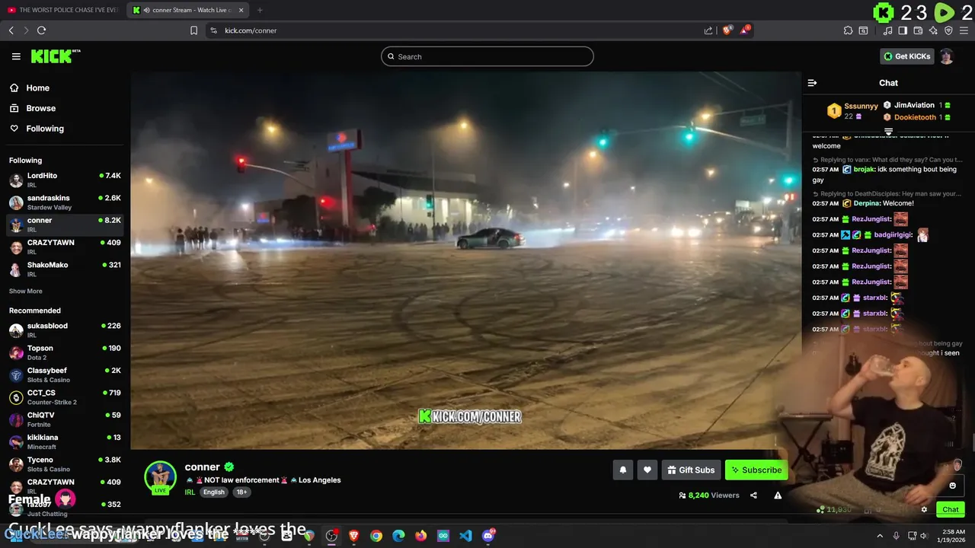Click the browser back arrow
Image resolution: width=975 pixels, height=548 pixels.
(11, 30)
